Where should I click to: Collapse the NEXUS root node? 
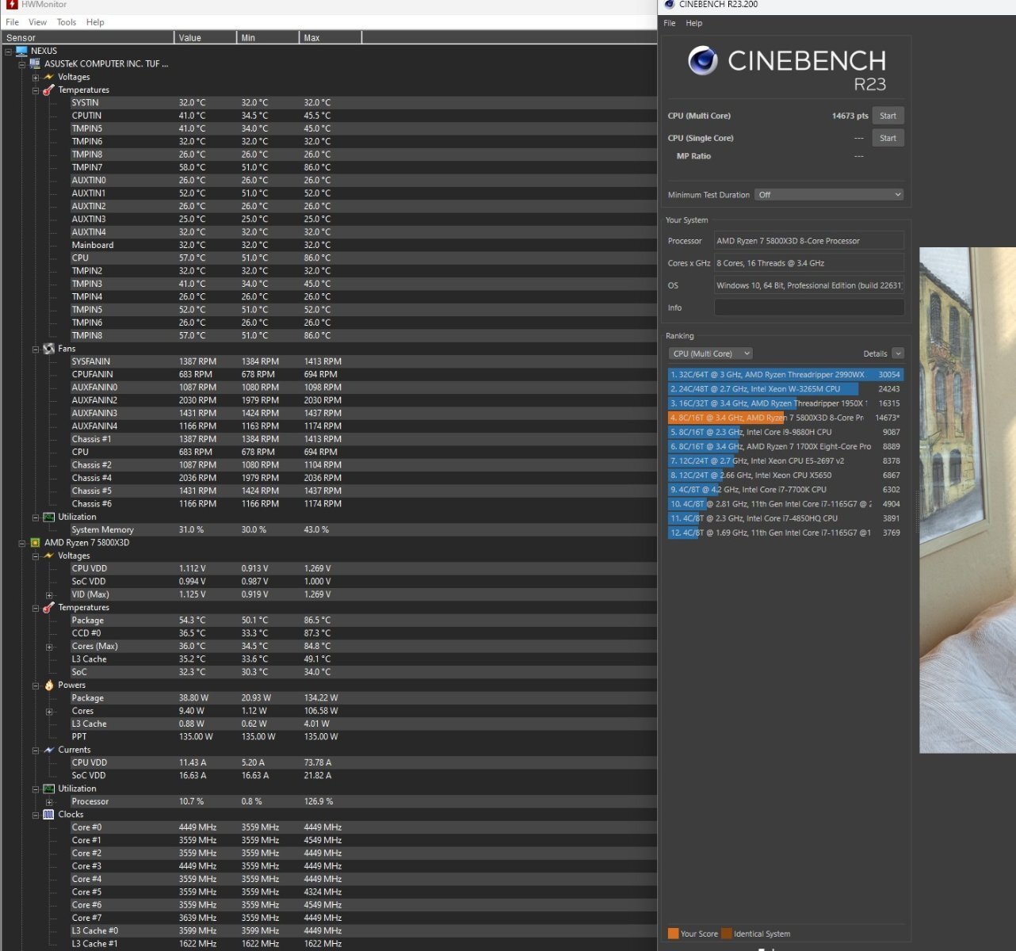coord(8,52)
